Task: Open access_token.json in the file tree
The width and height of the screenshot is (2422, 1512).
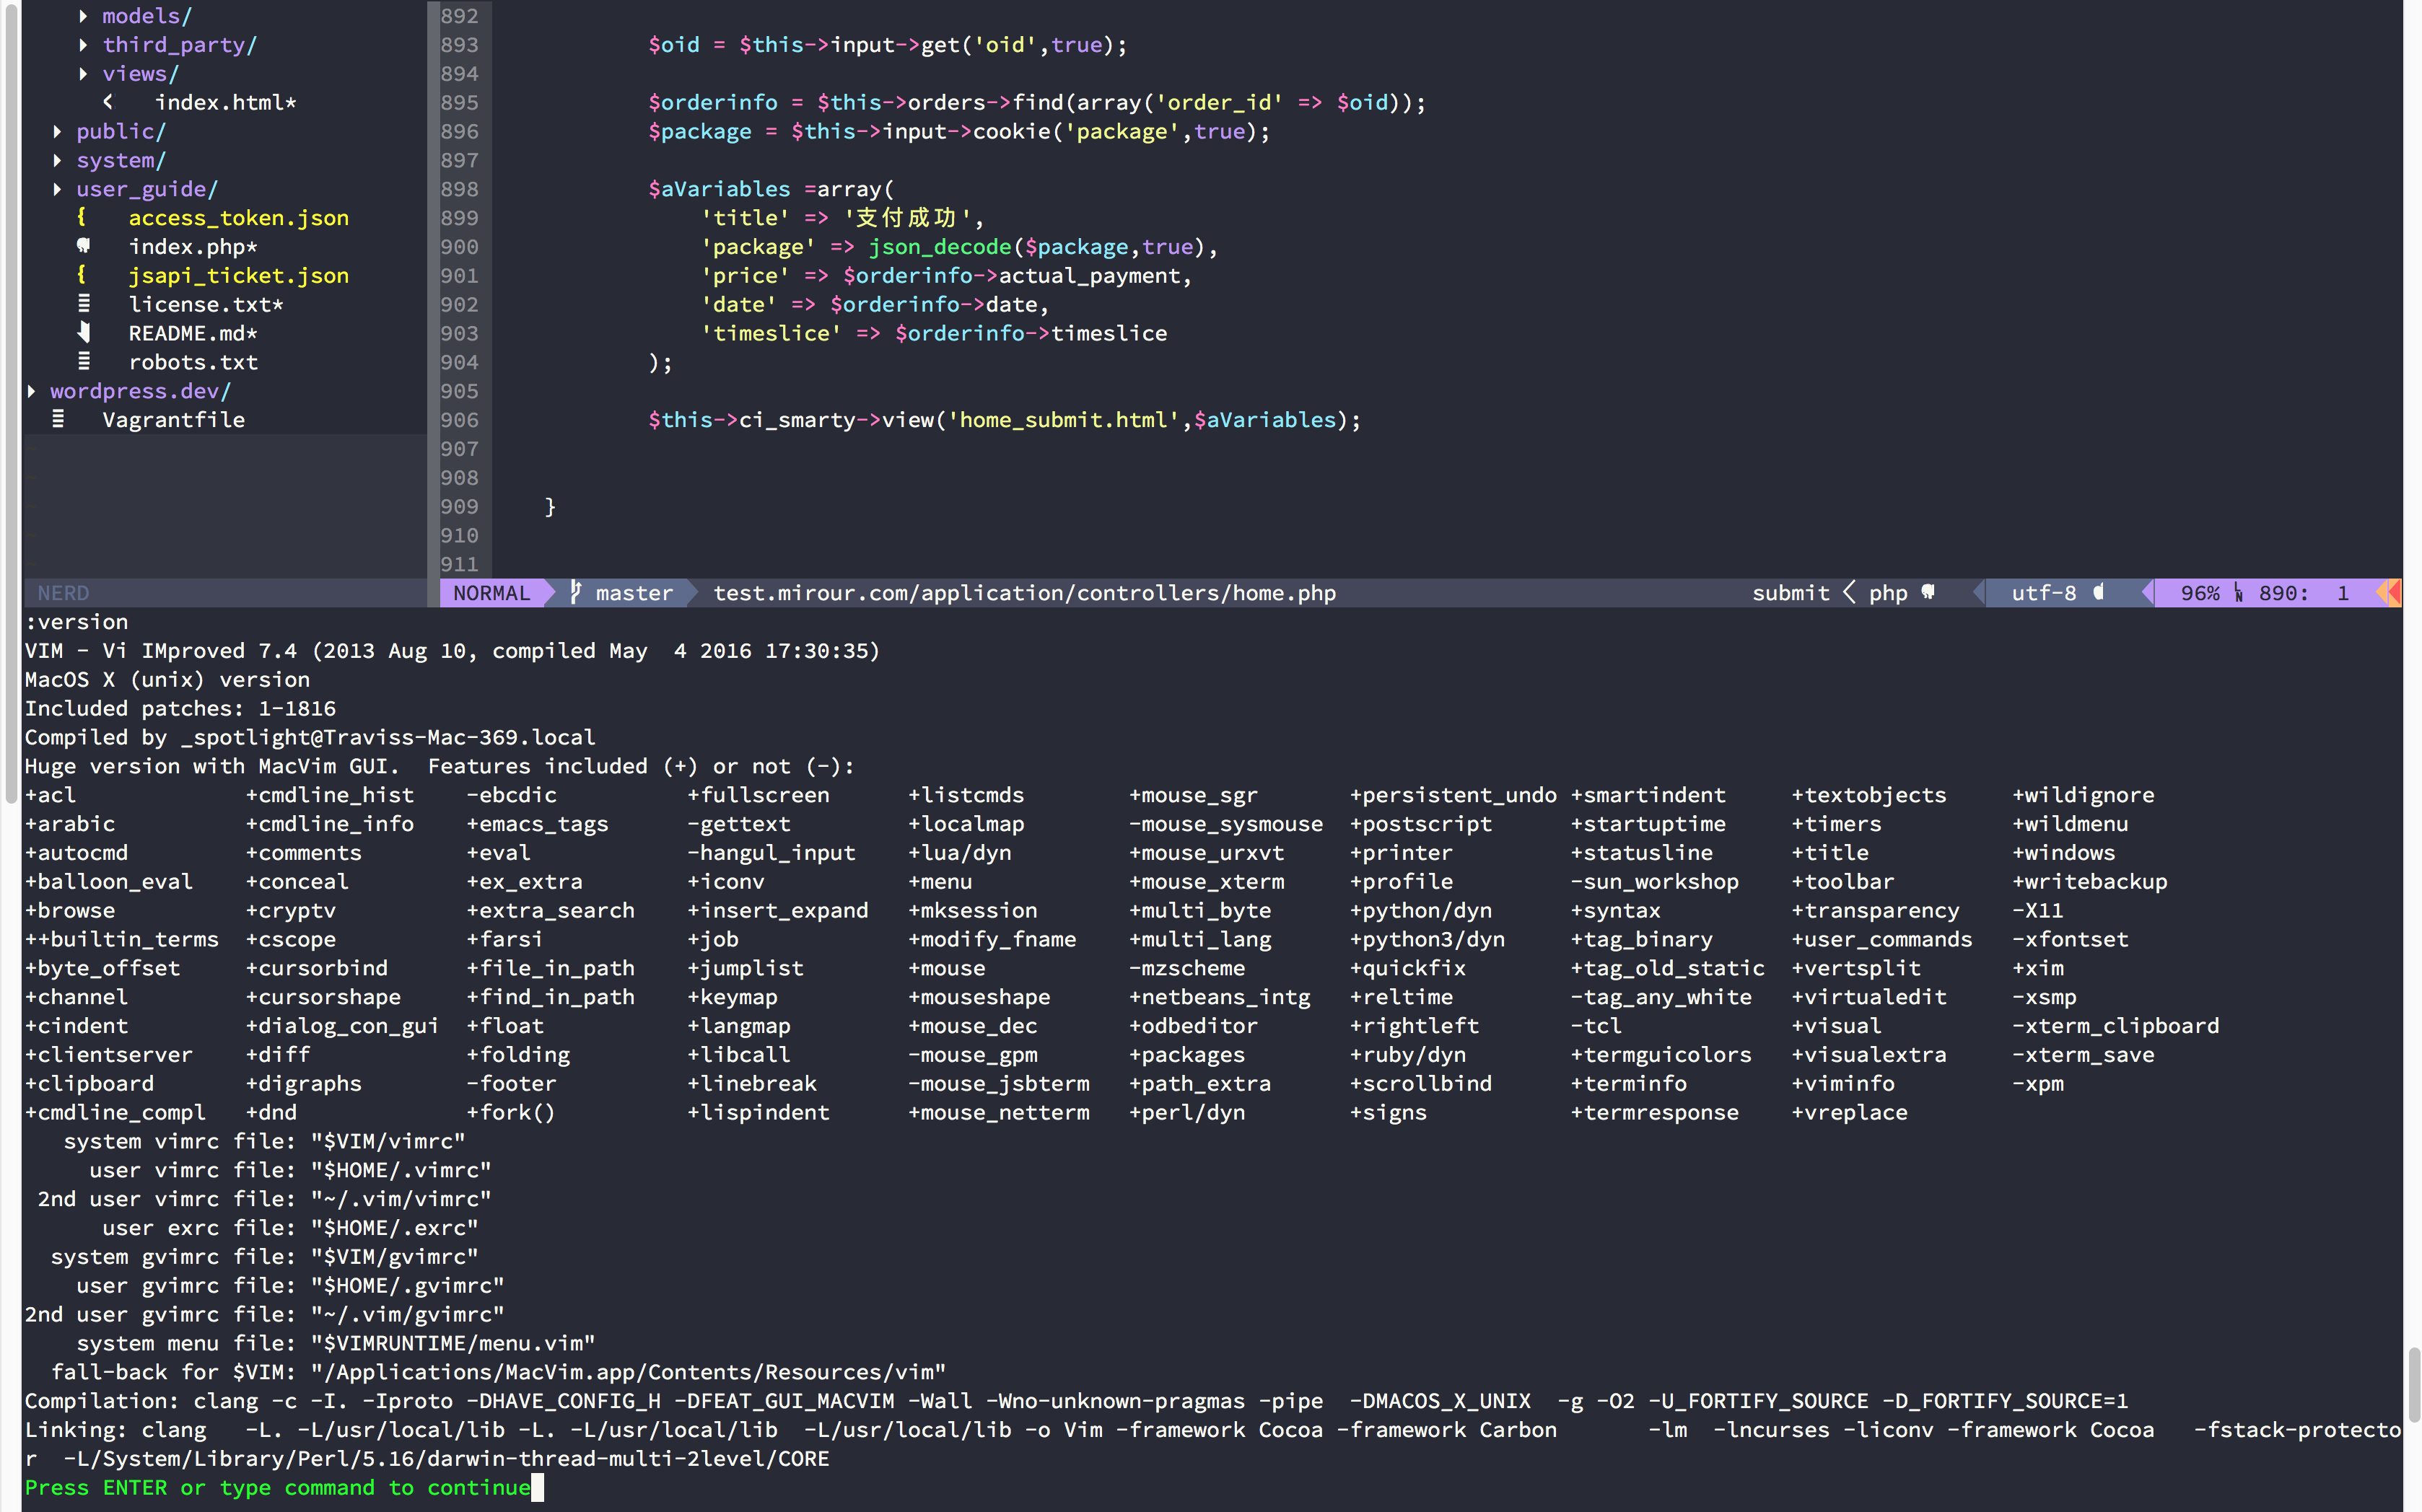Action: click(x=239, y=218)
